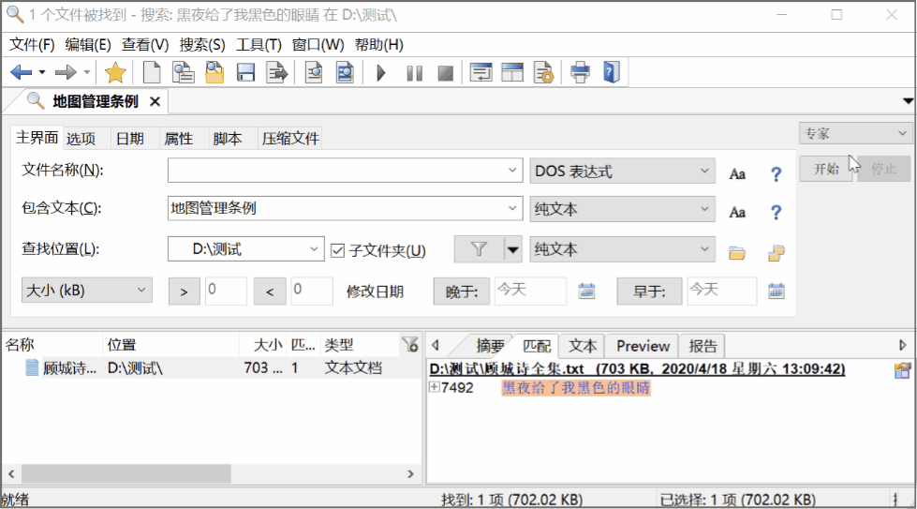
Task: Expand the 7492 match line node
Action: click(434, 388)
